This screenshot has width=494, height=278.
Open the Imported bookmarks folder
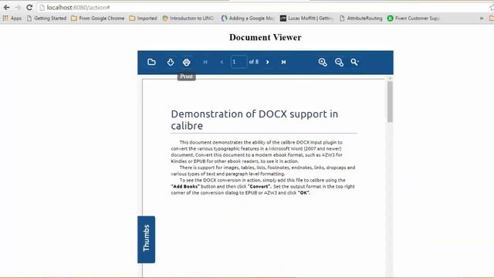[143, 19]
